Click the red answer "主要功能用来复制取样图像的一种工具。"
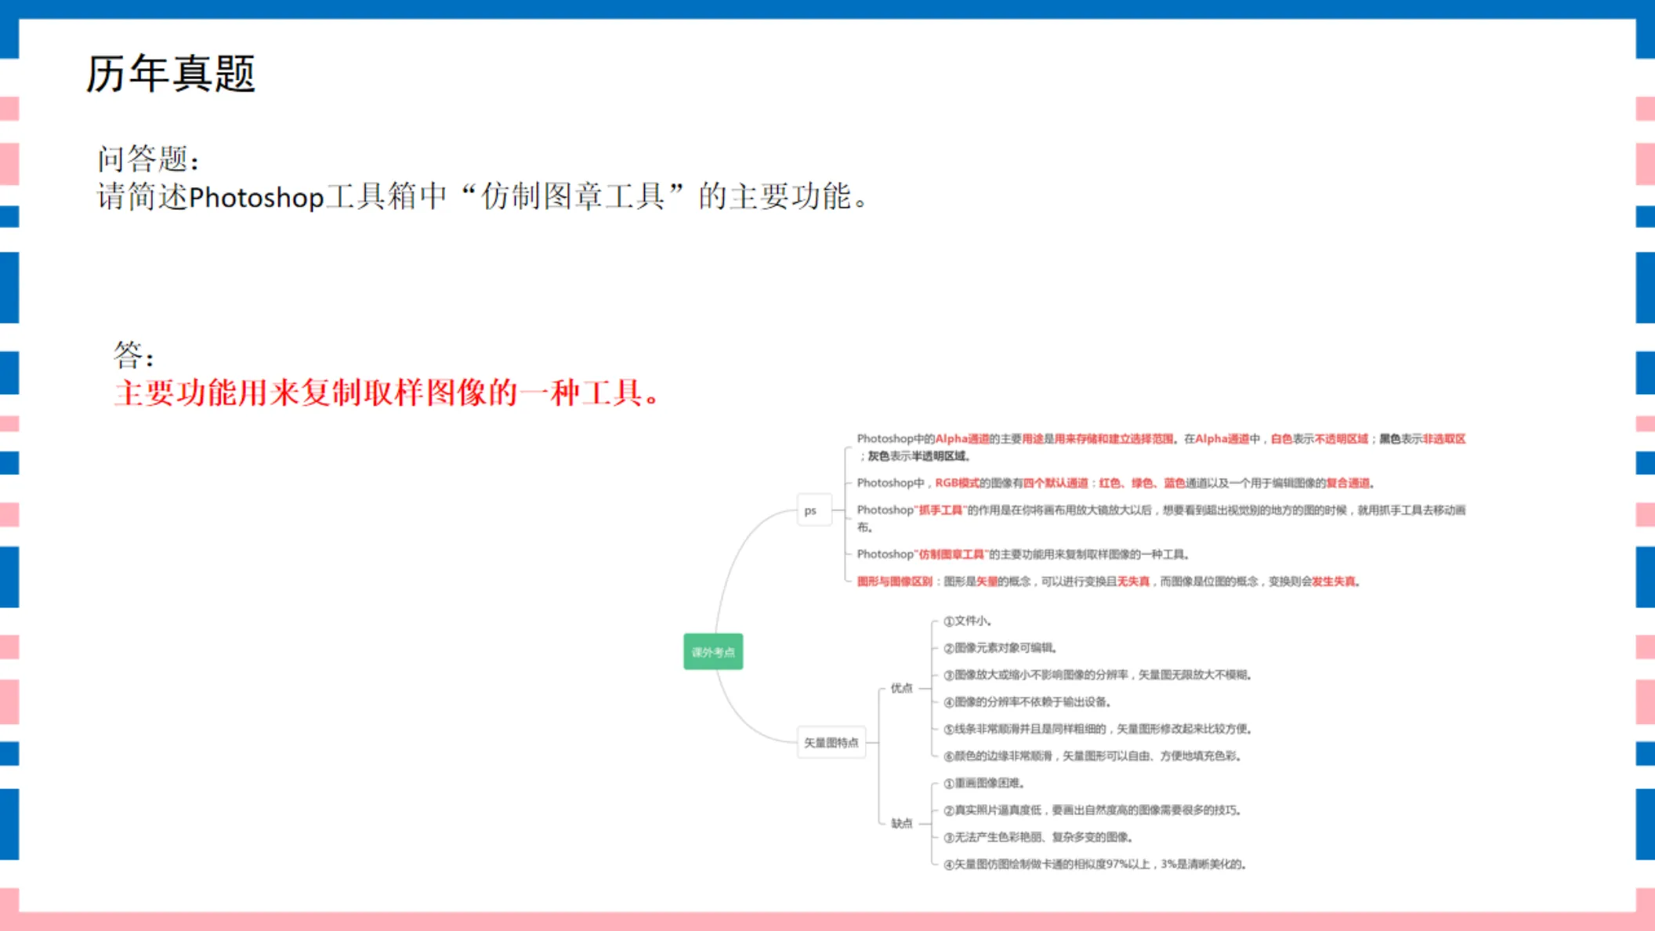The image size is (1655, 931). click(388, 393)
